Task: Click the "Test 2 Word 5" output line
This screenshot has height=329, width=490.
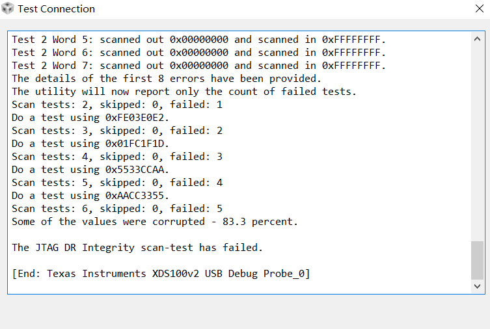Action: [x=198, y=40]
